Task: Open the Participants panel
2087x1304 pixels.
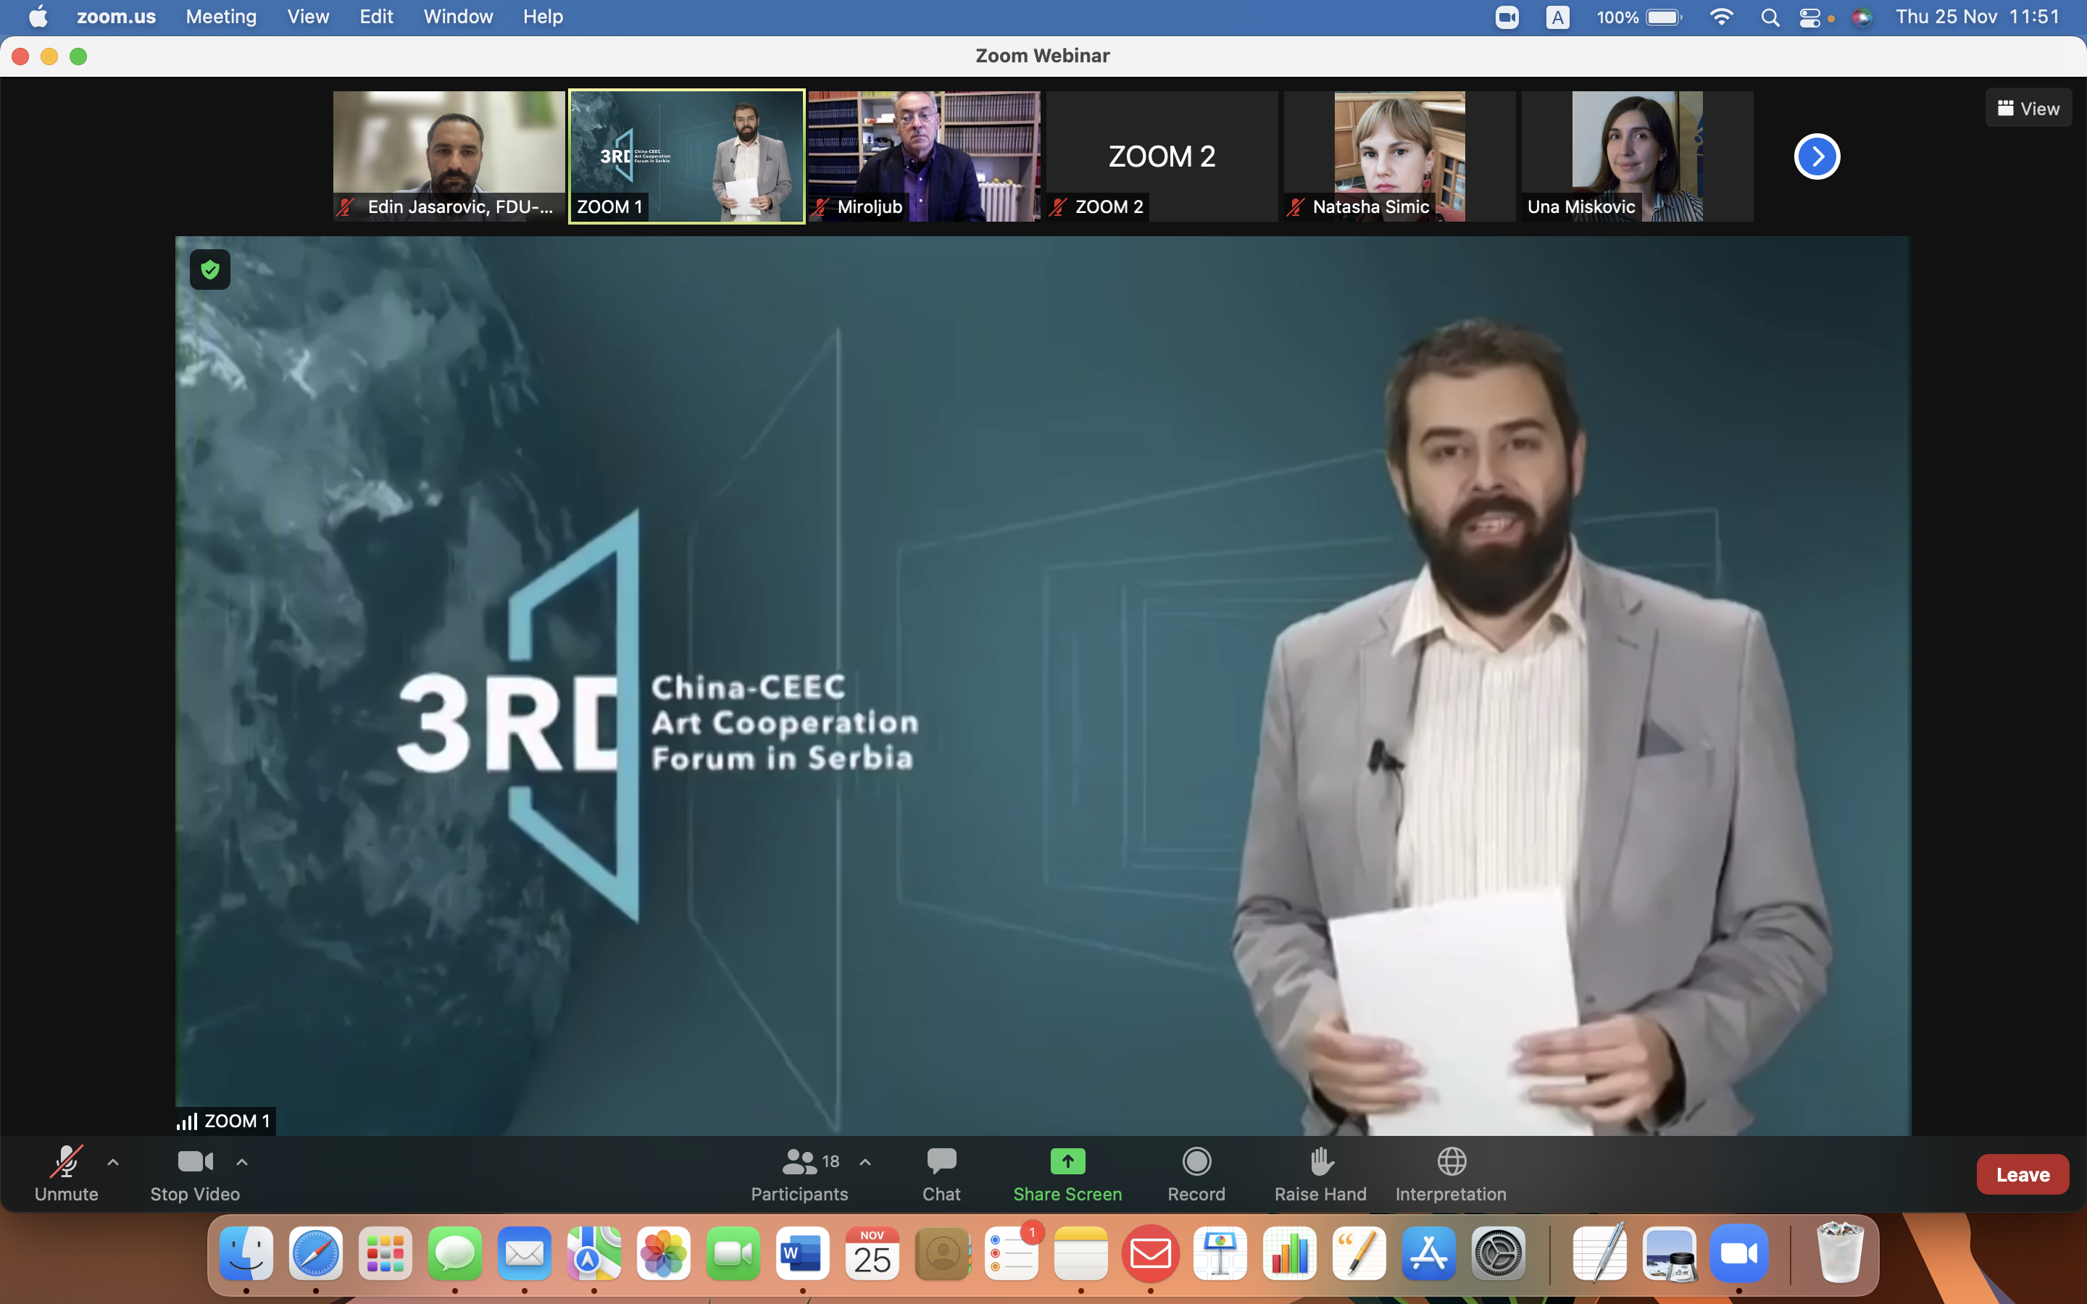Action: point(799,1174)
